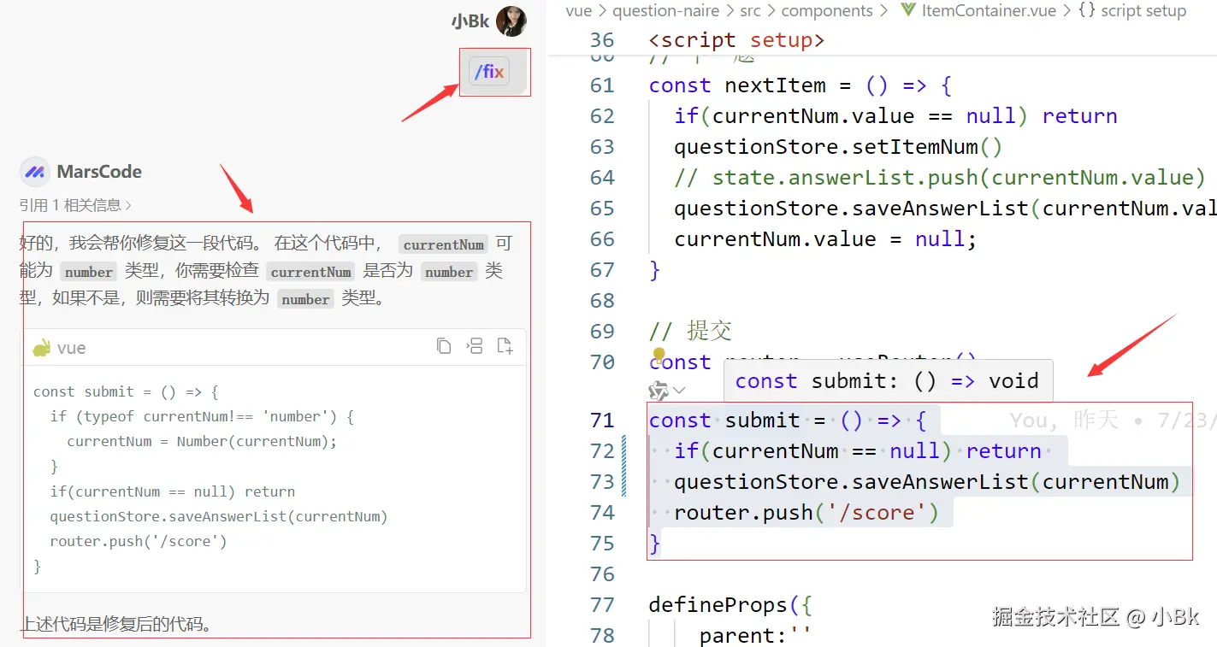Click line number 77 in the gutter
Image resolution: width=1217 pixels, height=647 pixels.
pos(602,604)
